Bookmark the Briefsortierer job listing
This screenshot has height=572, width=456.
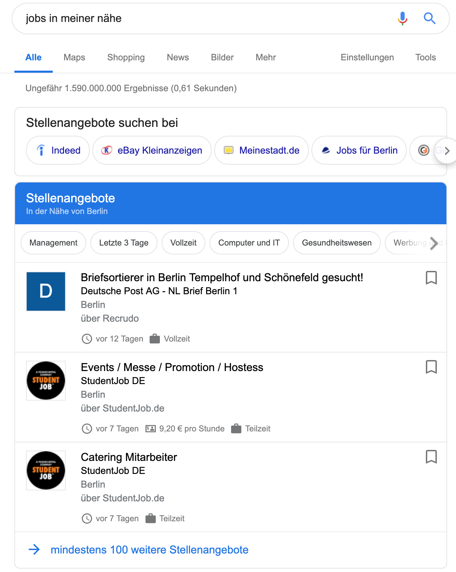pyautogui.click(x=431, y=278)
